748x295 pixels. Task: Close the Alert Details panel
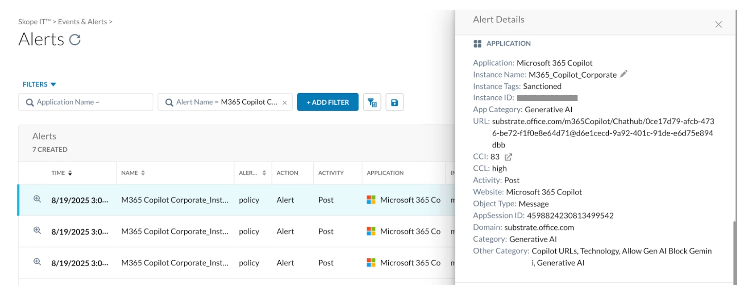click(x=718, y=25)
